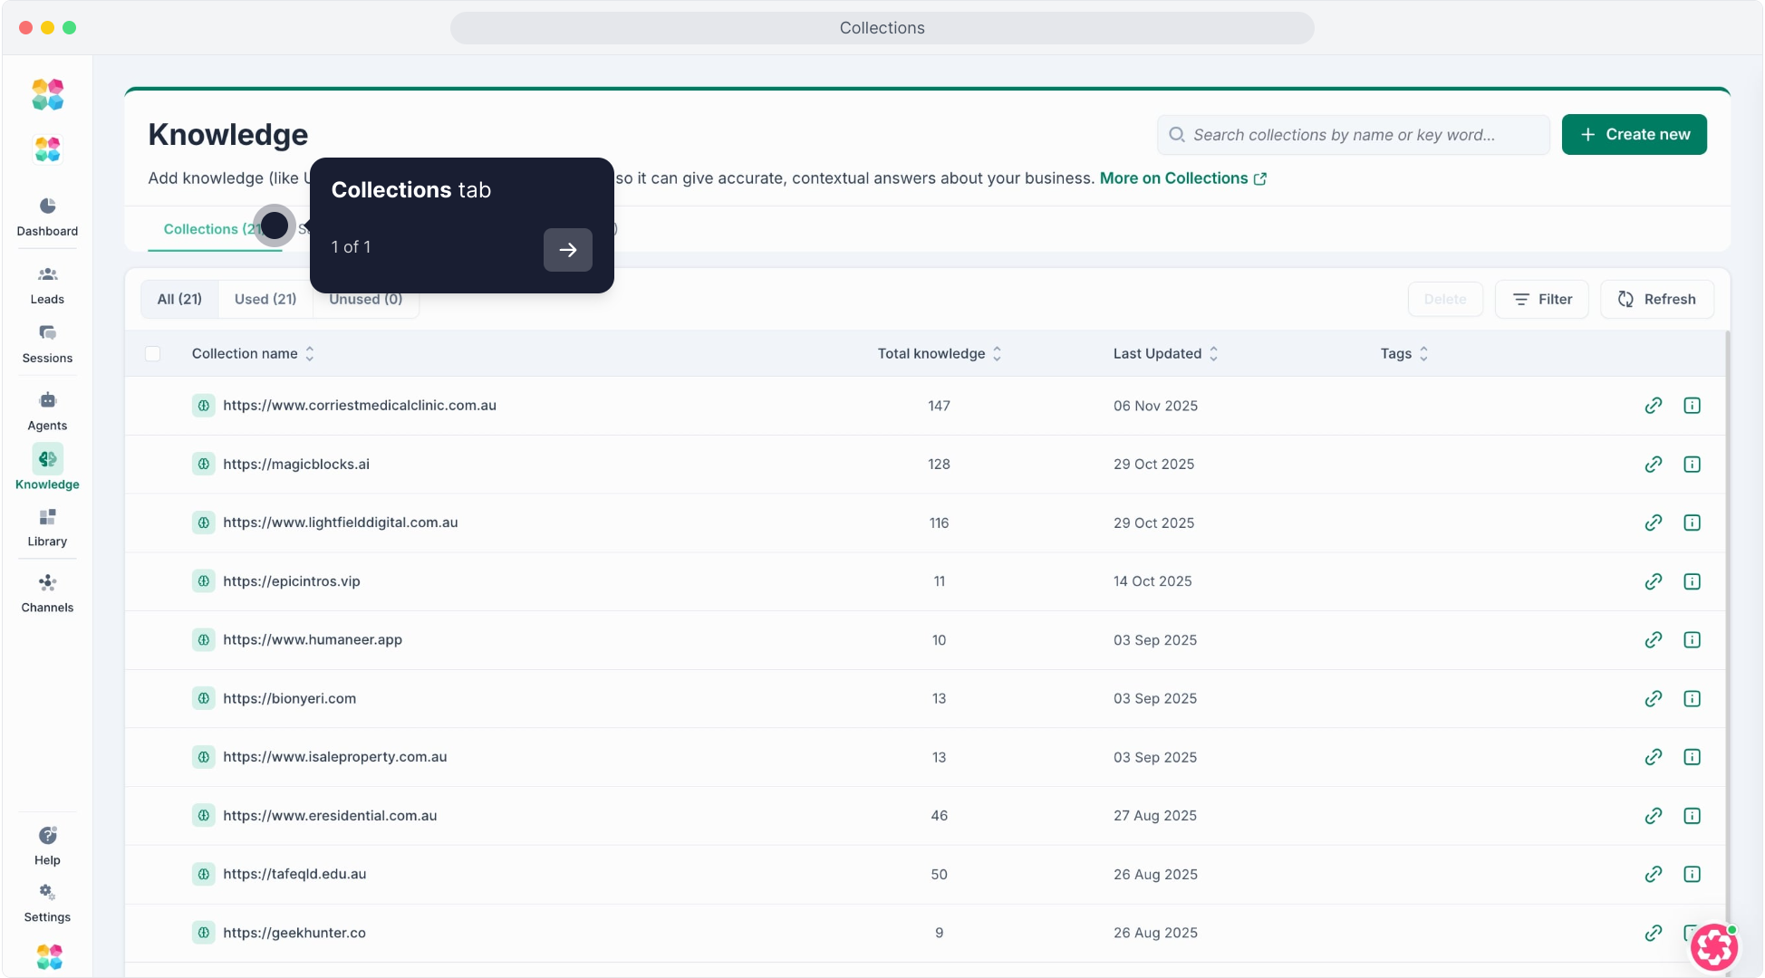Click the Create new button
The height and width of the screenshot is (978, 1765).
[1634, 135]
